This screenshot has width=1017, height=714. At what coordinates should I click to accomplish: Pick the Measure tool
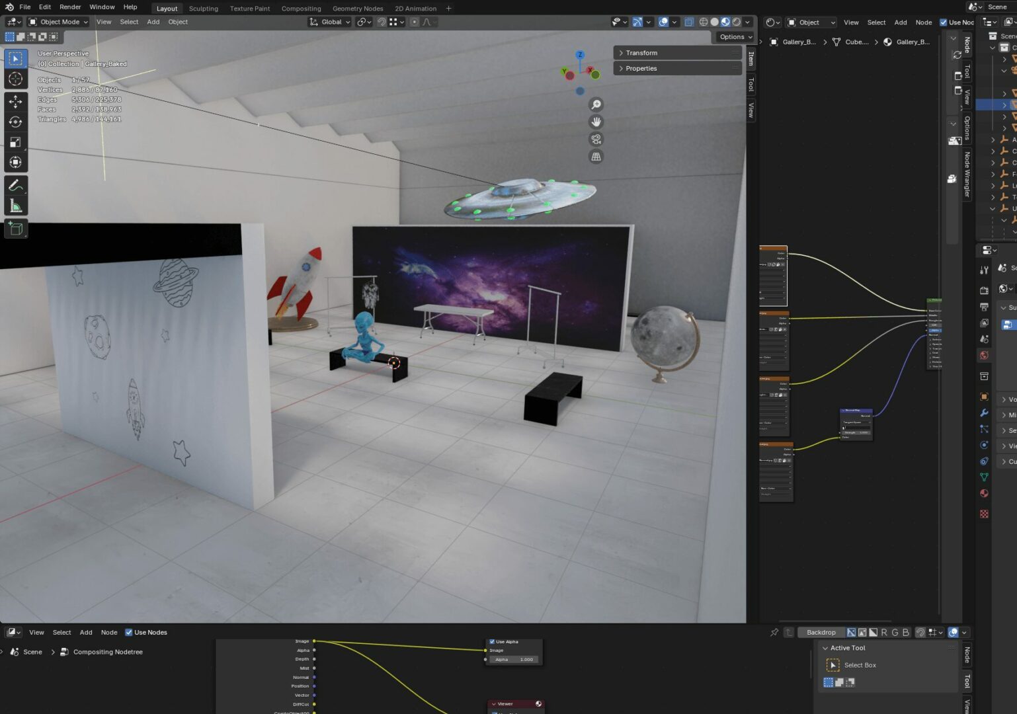[15, 206]
